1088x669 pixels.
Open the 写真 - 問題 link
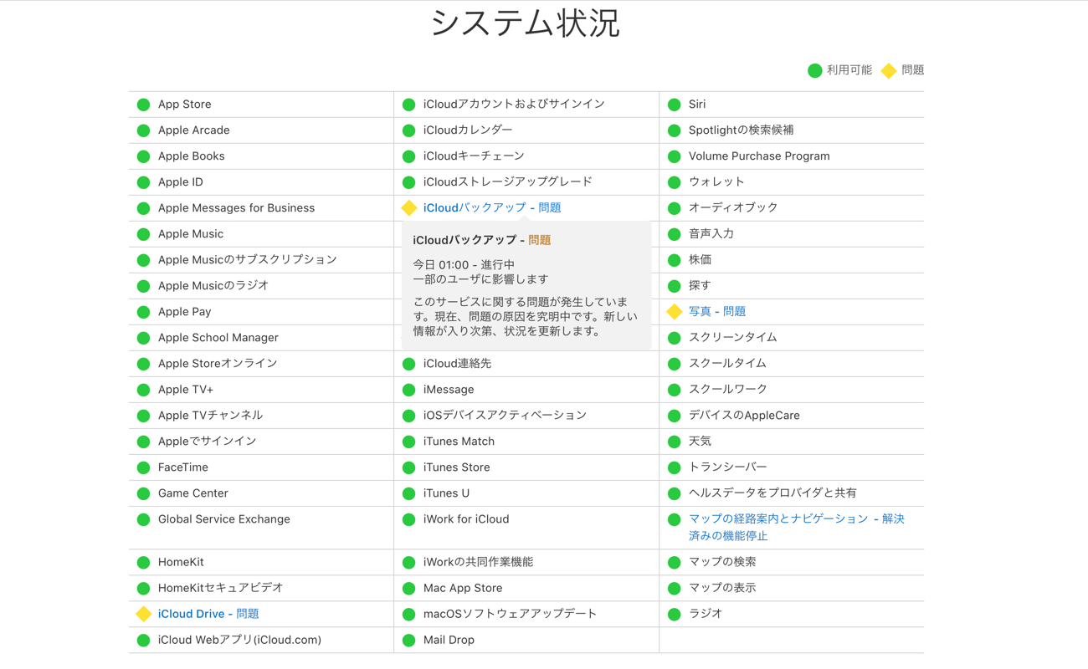(x=717, y=311)
